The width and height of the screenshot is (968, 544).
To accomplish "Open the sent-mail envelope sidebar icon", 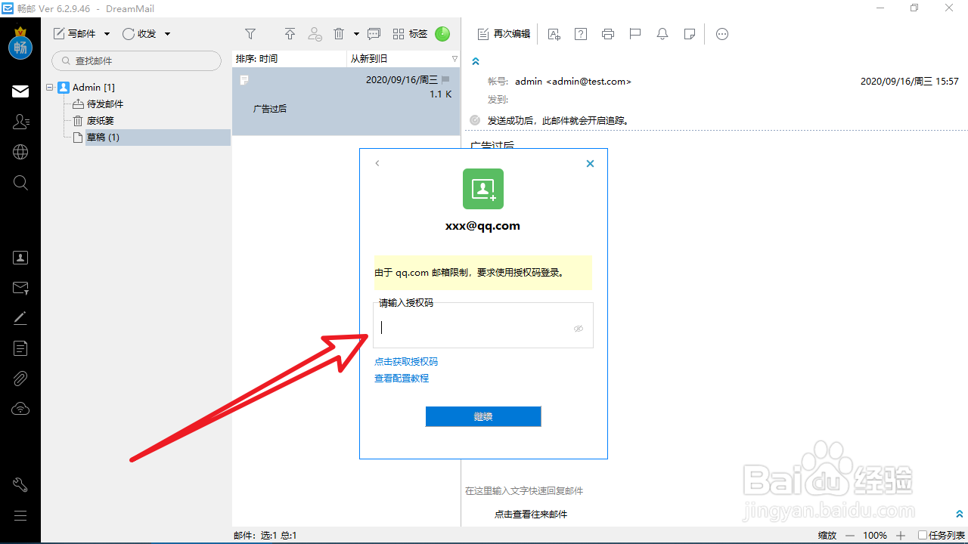I will 20,288.
